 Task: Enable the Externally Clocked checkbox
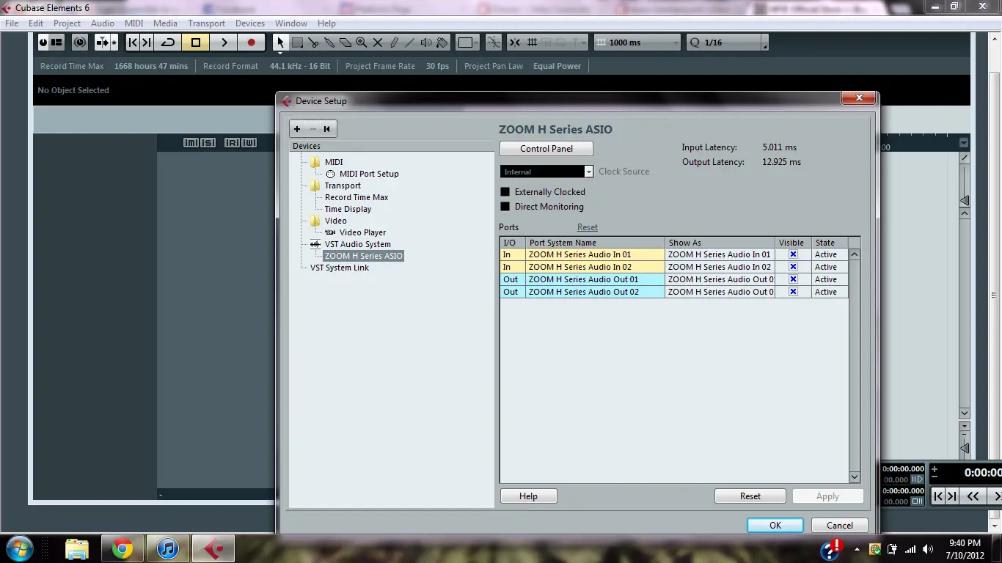505,192
